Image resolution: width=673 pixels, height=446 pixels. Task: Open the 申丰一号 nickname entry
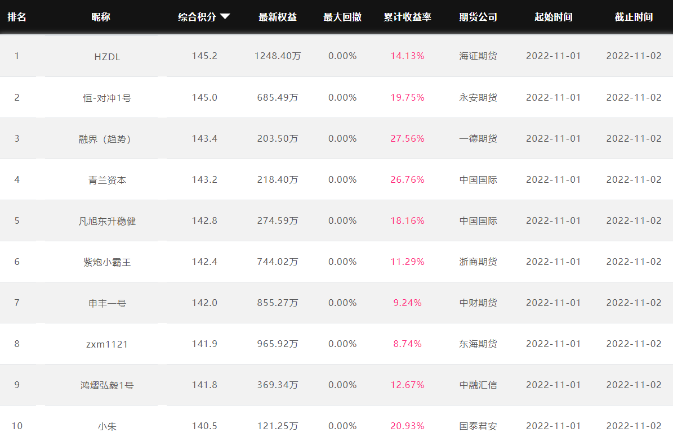click(108, 304)
